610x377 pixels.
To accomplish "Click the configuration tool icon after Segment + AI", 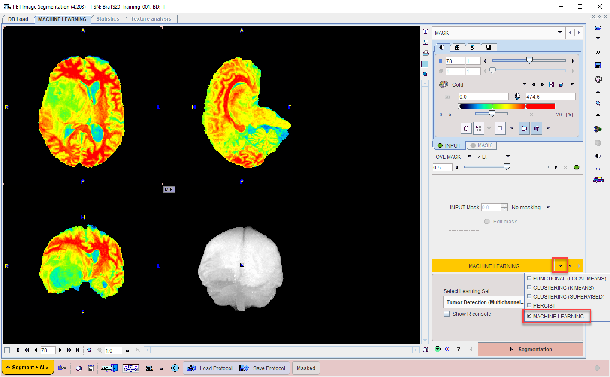I will 62,368.
